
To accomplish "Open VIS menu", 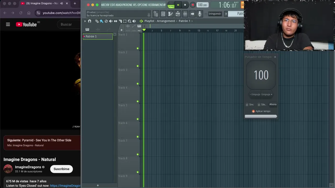I will (135, 5).
